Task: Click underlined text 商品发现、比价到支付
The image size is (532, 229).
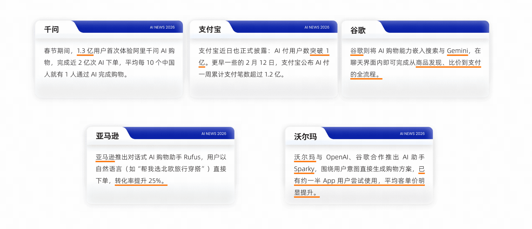Action: [448, 63]
